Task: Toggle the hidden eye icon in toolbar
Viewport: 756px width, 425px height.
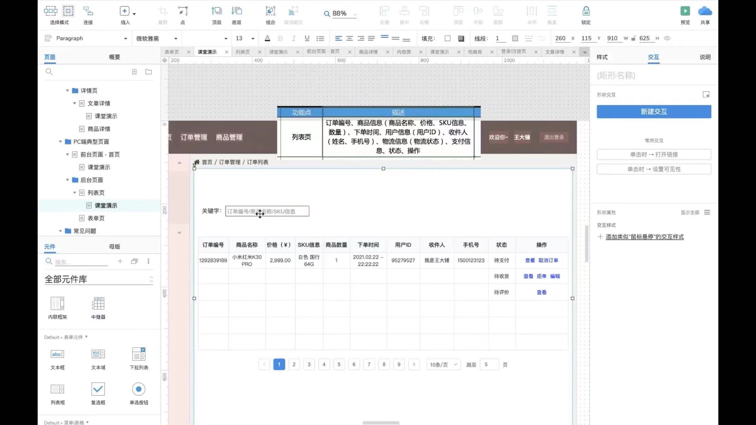Action: 667,38
